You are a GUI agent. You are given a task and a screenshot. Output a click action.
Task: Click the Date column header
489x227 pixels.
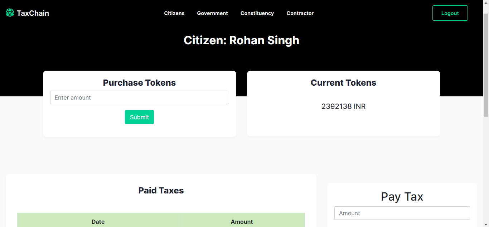tap(98, 222)
